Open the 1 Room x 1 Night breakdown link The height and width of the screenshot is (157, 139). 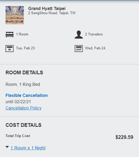28,148
